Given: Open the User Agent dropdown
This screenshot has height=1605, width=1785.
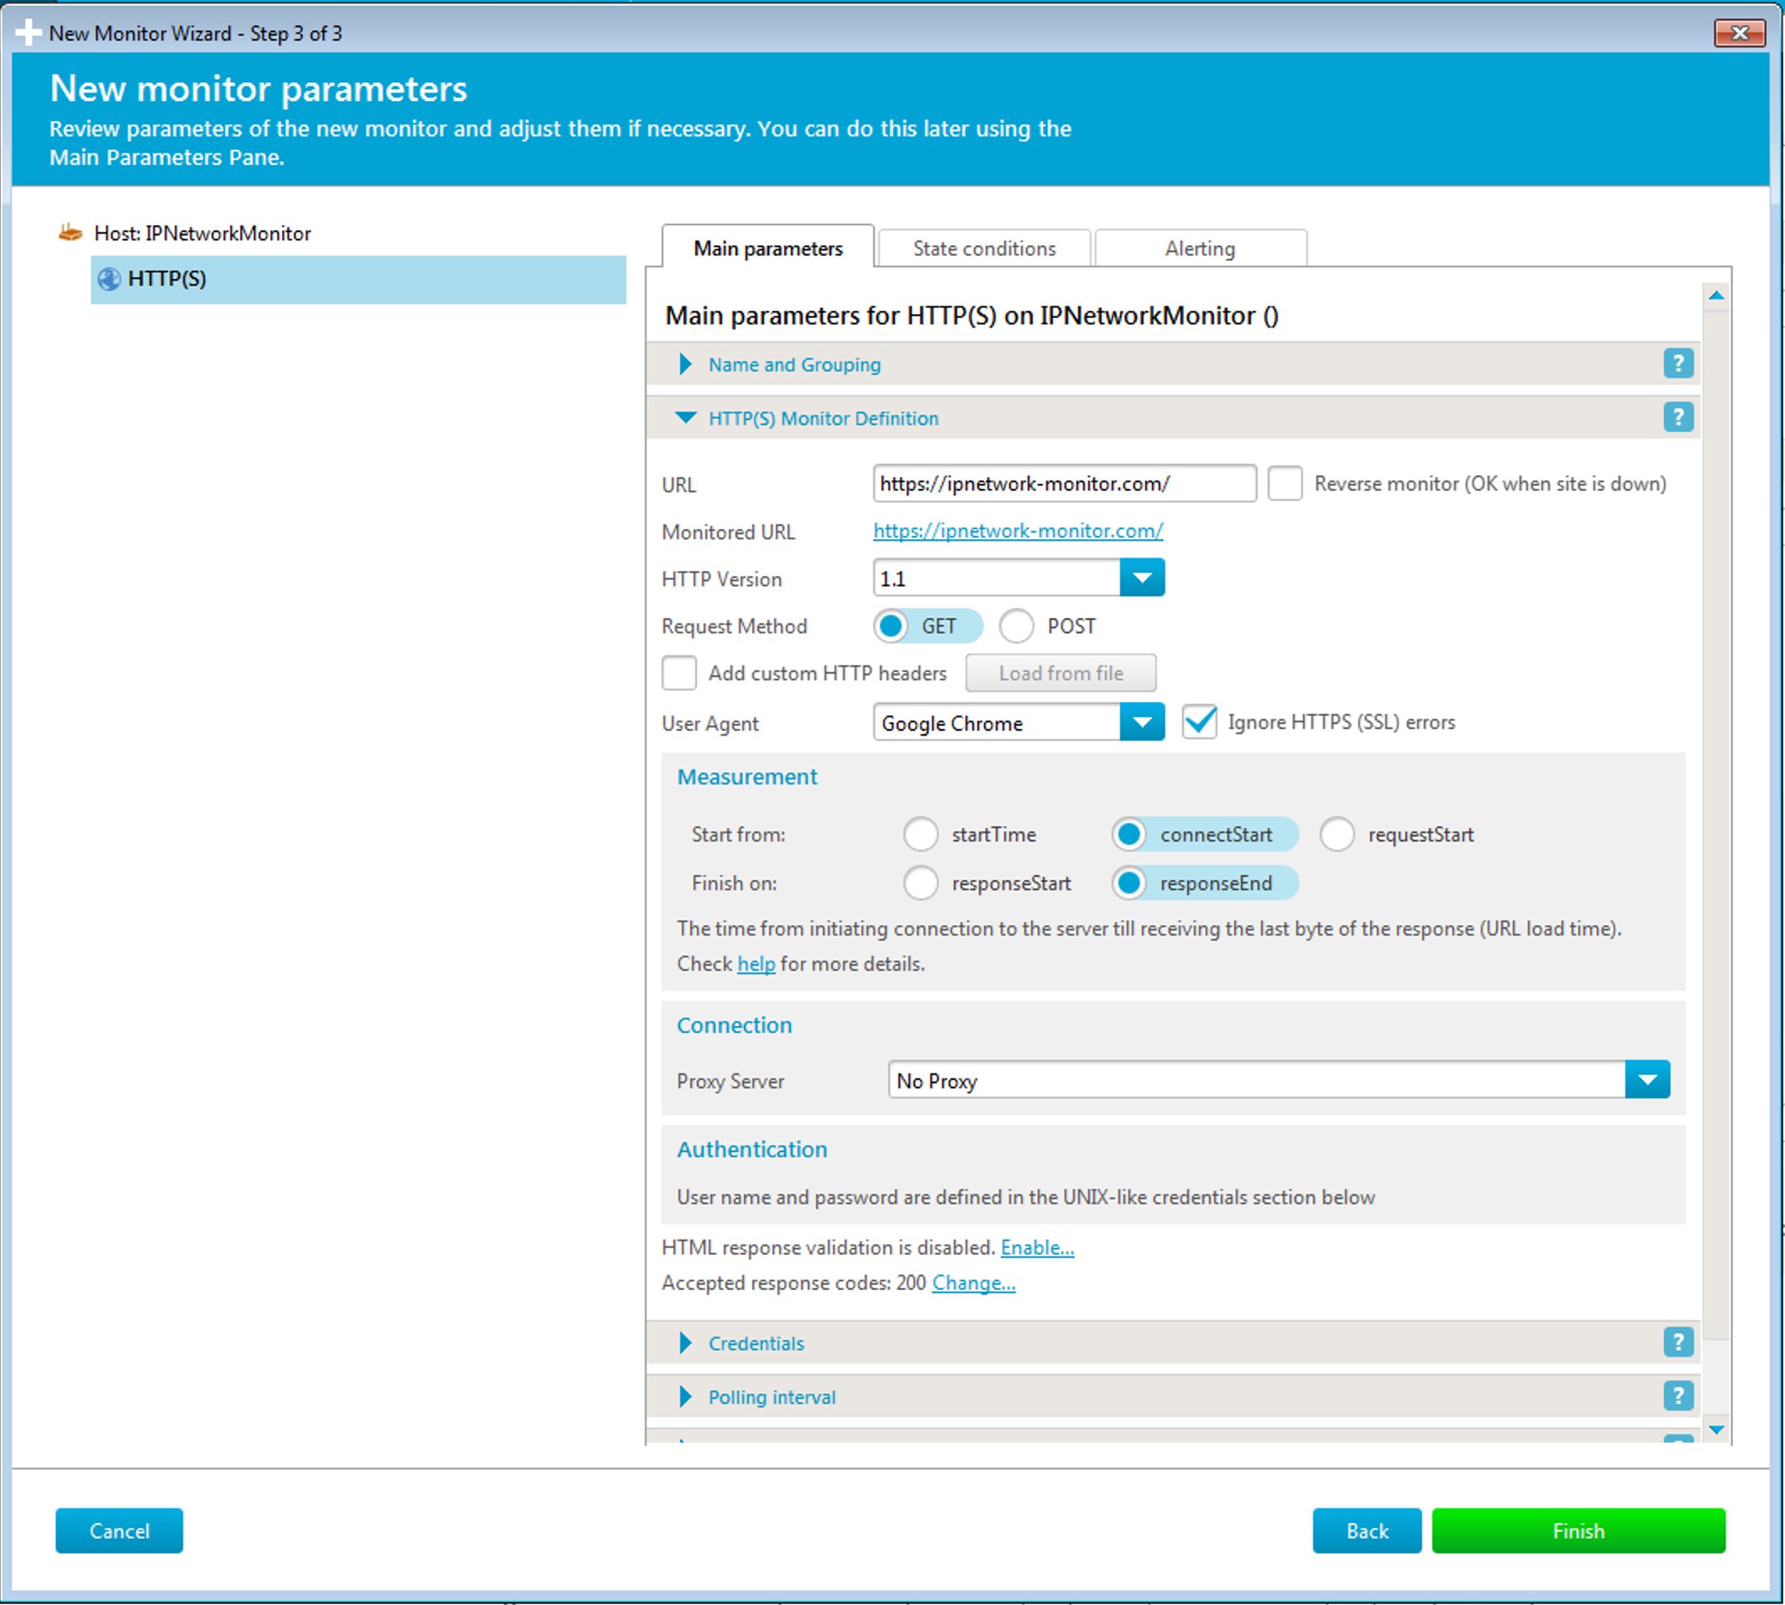Looking at the screenshot, I should [1143, 723].
